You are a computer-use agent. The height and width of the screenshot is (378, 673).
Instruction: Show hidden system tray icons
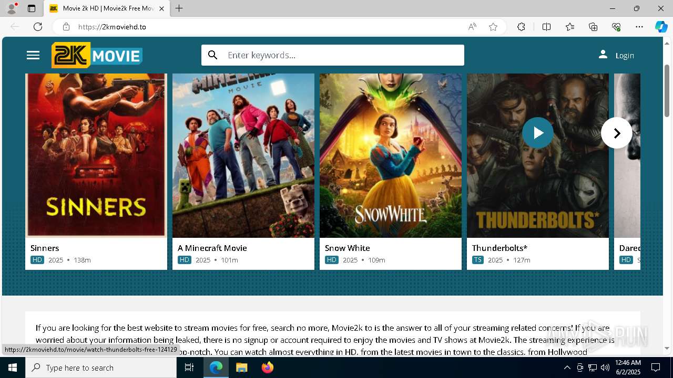(x=567, y=367)
